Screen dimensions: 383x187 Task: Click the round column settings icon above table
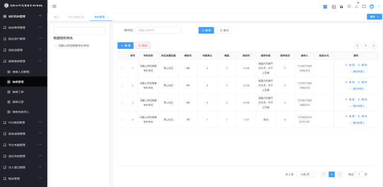366,45
